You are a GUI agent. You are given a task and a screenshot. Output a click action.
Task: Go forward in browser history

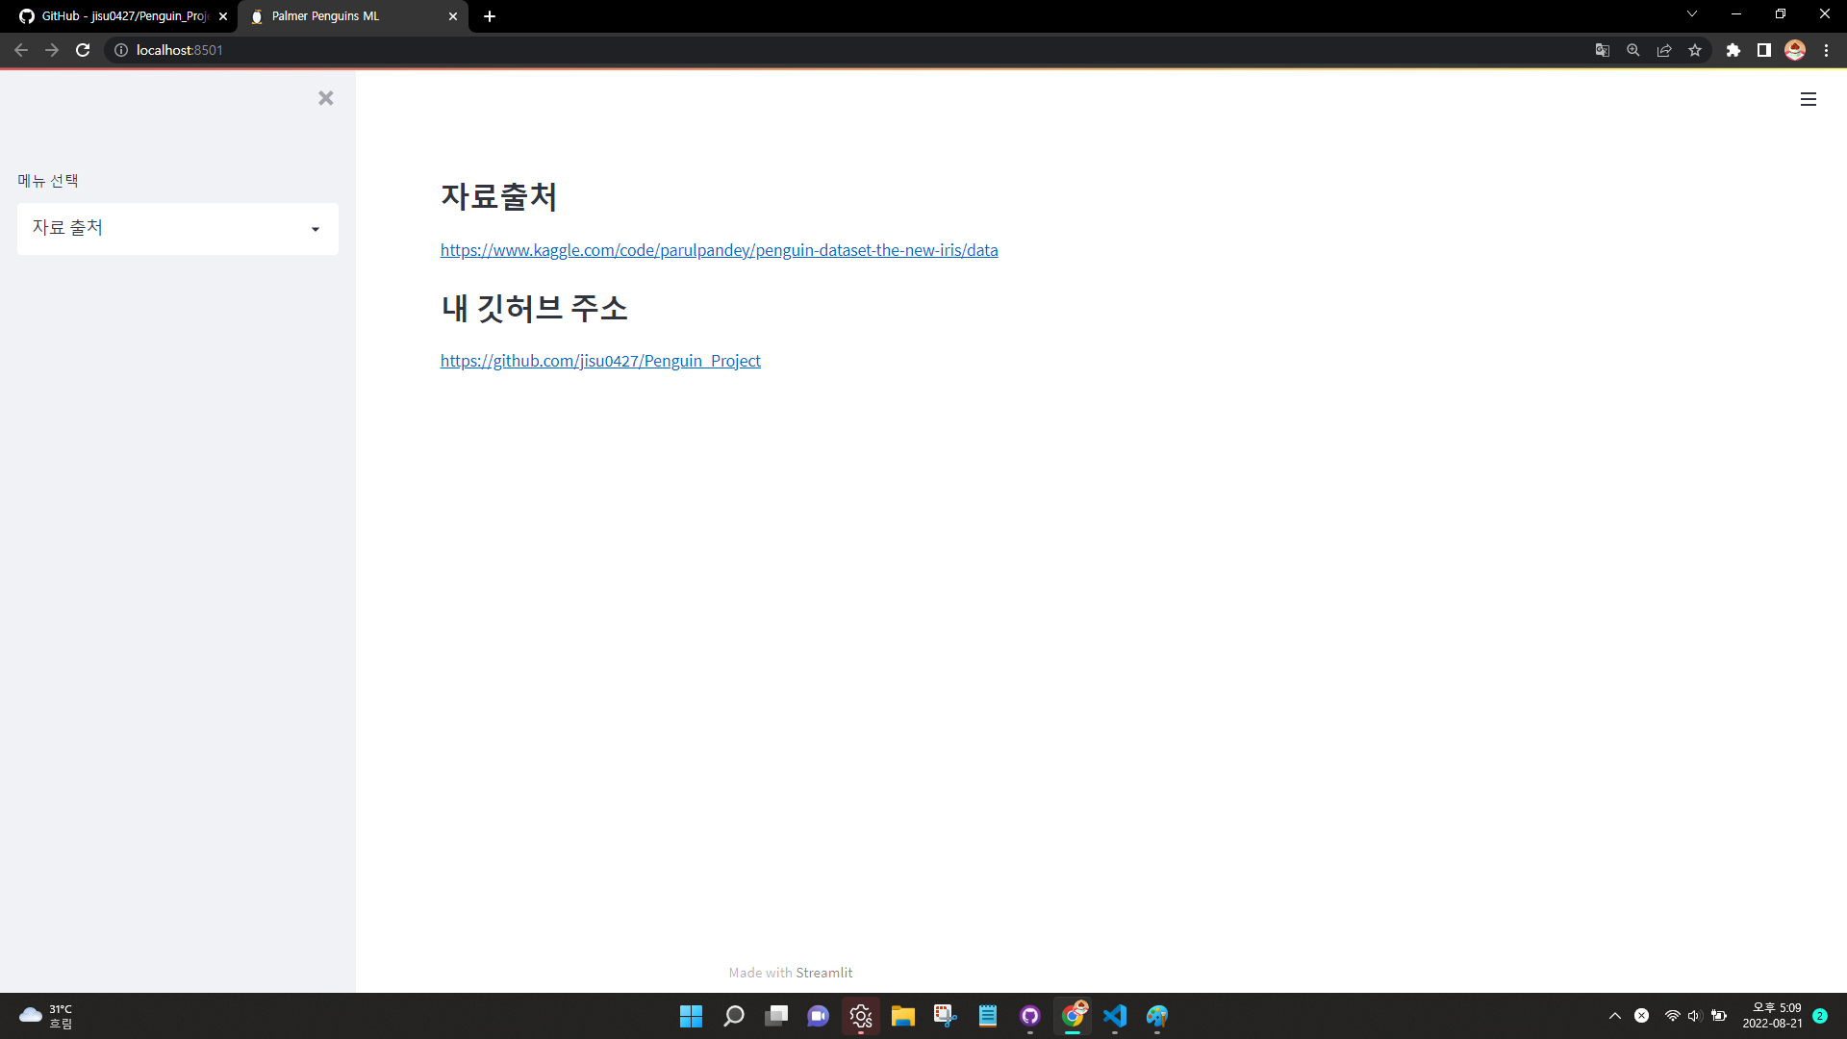tap(52, 50)
